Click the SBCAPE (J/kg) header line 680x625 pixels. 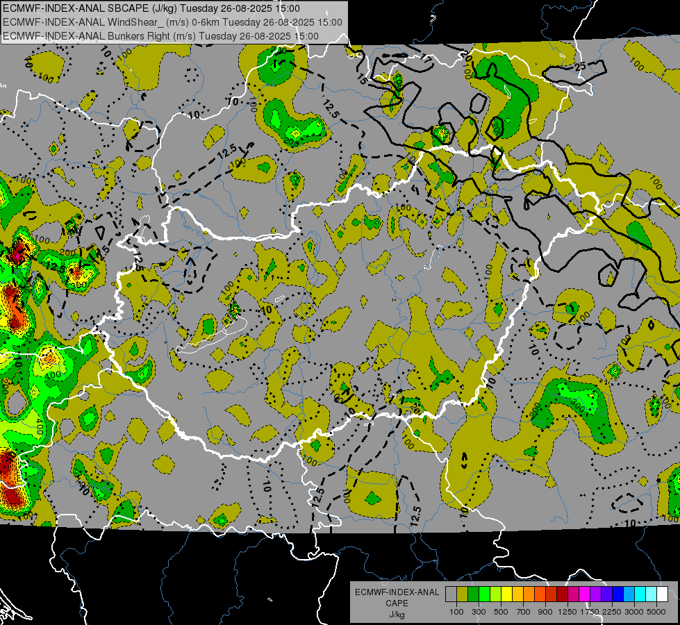(151, 8)
